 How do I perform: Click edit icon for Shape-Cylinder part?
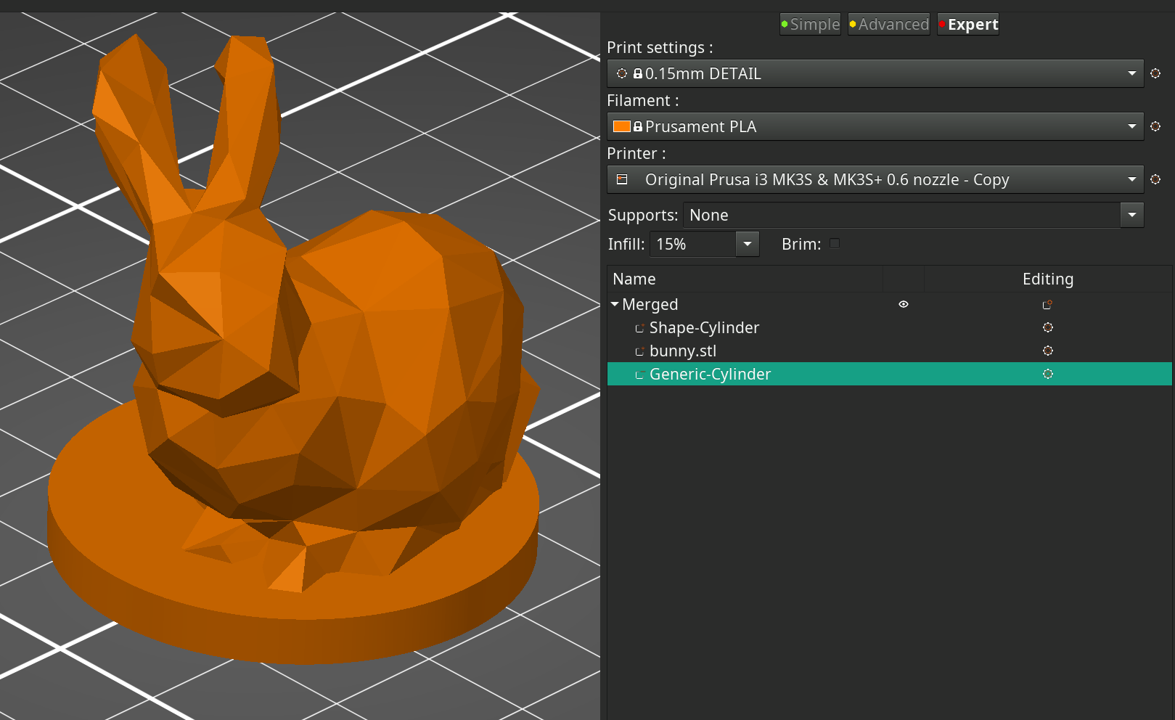click(1047, 327)
